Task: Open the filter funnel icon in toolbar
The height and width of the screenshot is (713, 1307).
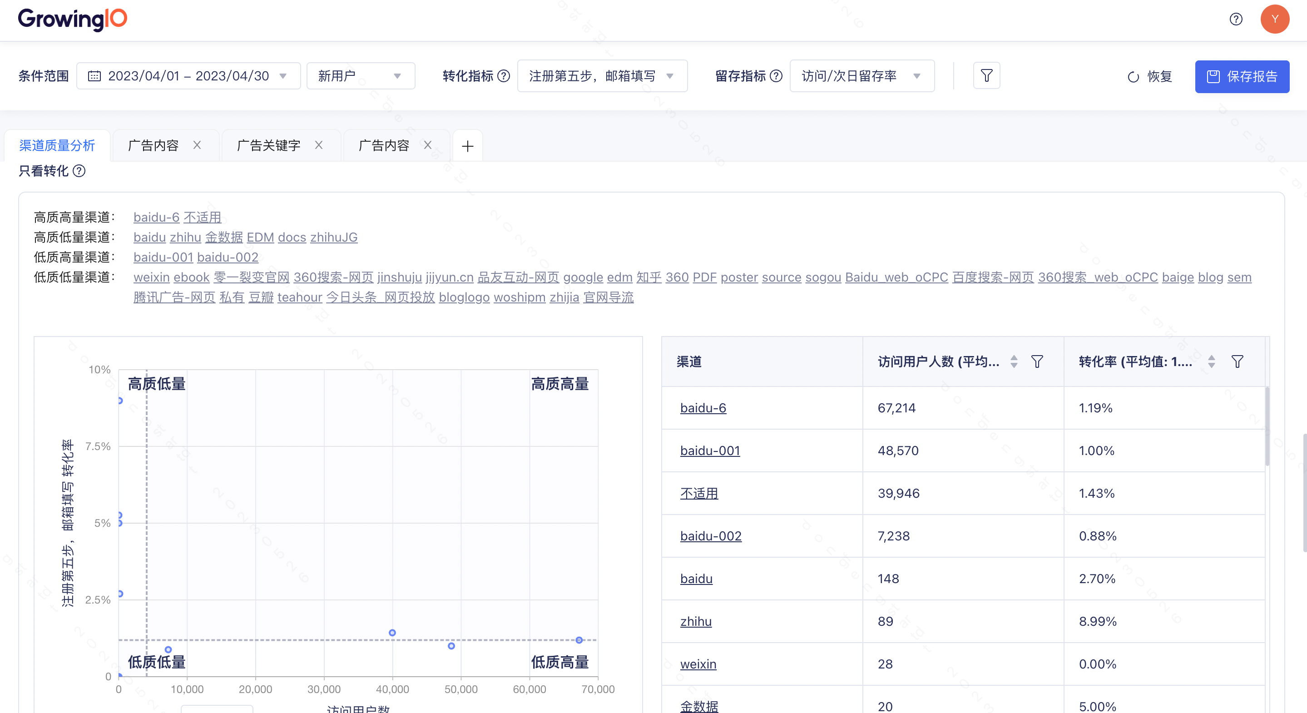Action: click(986, 75)
